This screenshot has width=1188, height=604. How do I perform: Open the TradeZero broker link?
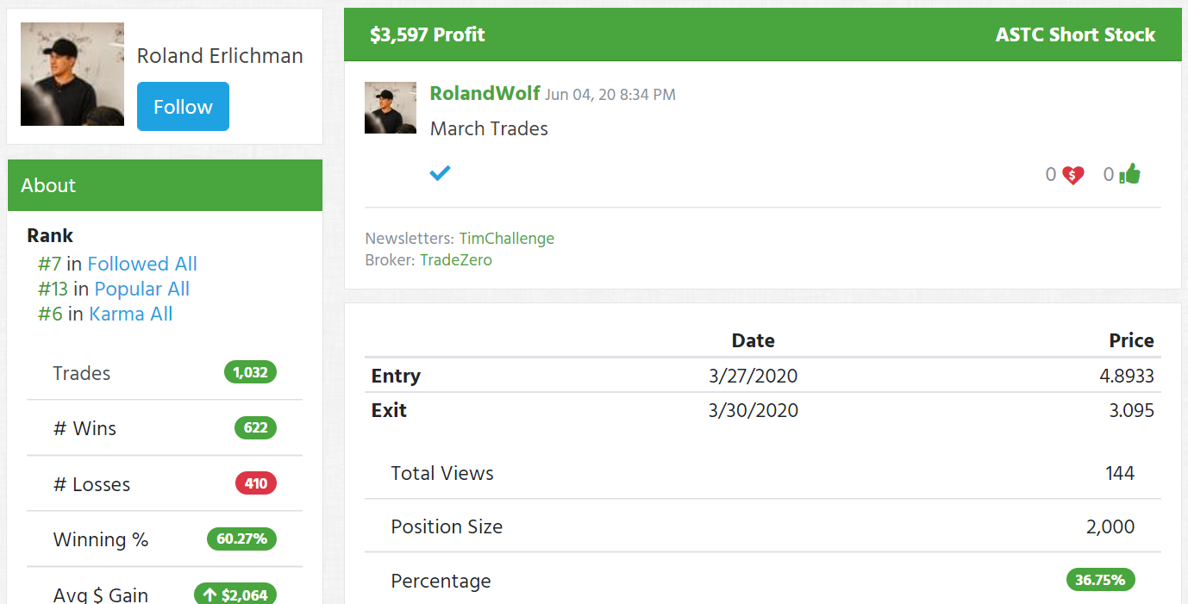tap(455, 260)
